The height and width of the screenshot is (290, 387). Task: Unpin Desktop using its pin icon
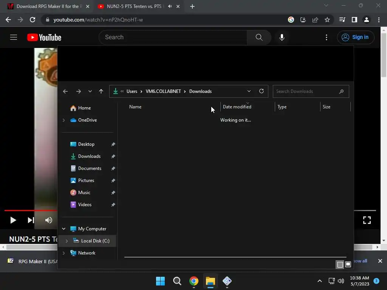click(113, 144)
